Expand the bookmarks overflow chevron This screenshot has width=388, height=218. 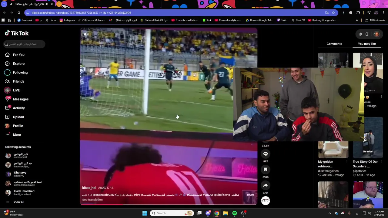coord(357,20)
